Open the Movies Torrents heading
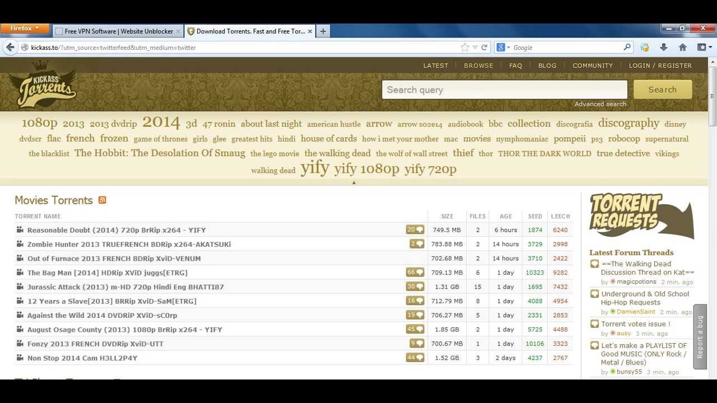The image size is (717, 403). pos(54,200)
